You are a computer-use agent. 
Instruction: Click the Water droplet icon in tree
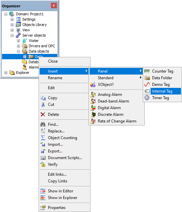25,41
